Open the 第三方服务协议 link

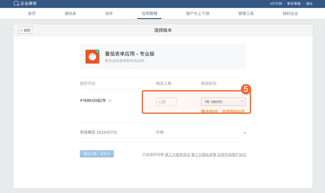[177, 155]
